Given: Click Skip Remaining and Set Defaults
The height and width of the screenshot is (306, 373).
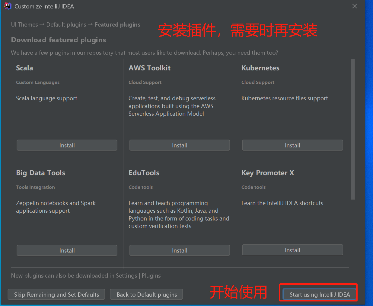Looking at the screenshot, I should click(56, 295).
